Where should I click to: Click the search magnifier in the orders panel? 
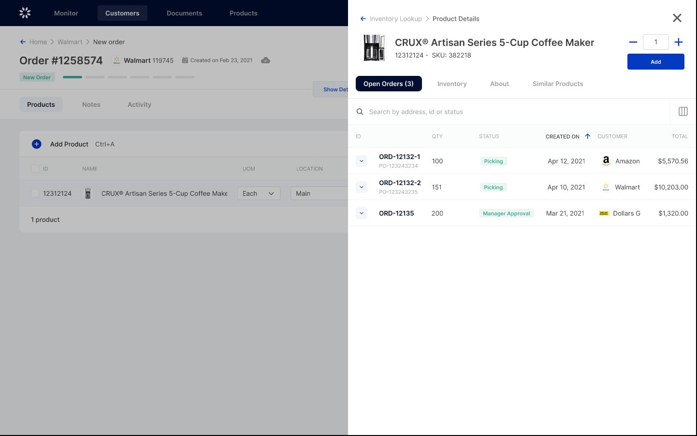[x=360, y=112]
